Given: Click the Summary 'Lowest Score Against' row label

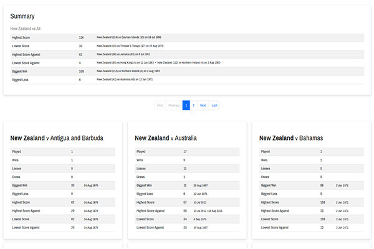Looking at the screenshot, I should (x=26, y=63).
